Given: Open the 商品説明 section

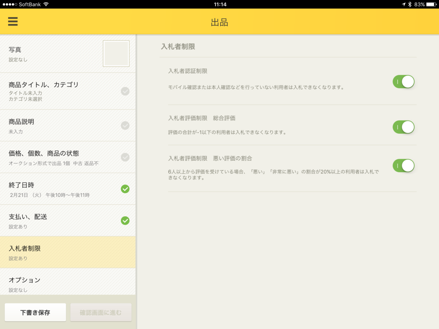Looking at the screenshot, I should click(x=68, y=126).
